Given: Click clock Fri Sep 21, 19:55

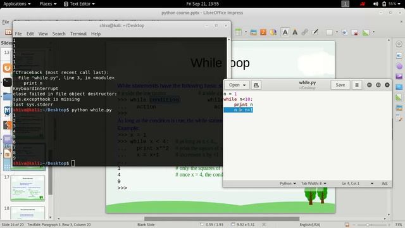Looking at the screenshot, I should tap(202, 4).
